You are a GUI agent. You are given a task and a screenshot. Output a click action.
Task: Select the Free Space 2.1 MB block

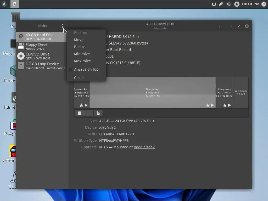click(241, 93)
